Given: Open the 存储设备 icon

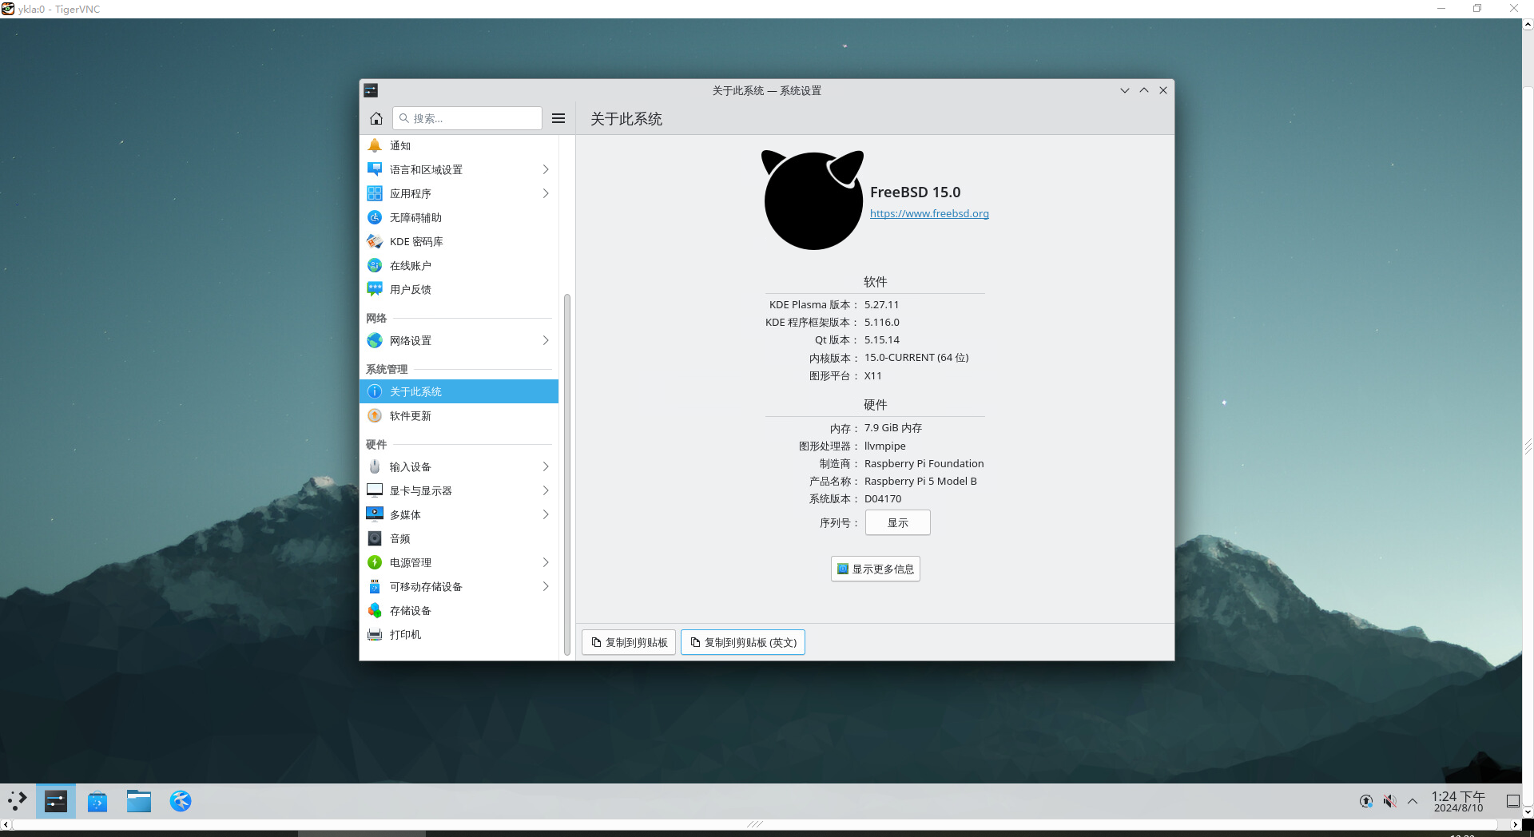Looking at the screenshot, I should (x=375, y=610).
